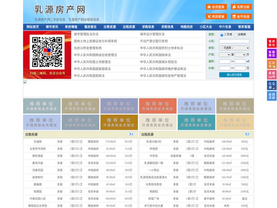Click the broken banner image icon
This screenshot has width=277, height=208.
pyautogui.click(x=25, y=82)
